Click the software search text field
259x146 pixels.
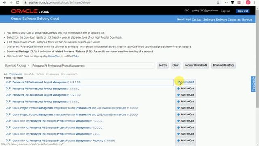pyautogui.click(x=93, y=66)
